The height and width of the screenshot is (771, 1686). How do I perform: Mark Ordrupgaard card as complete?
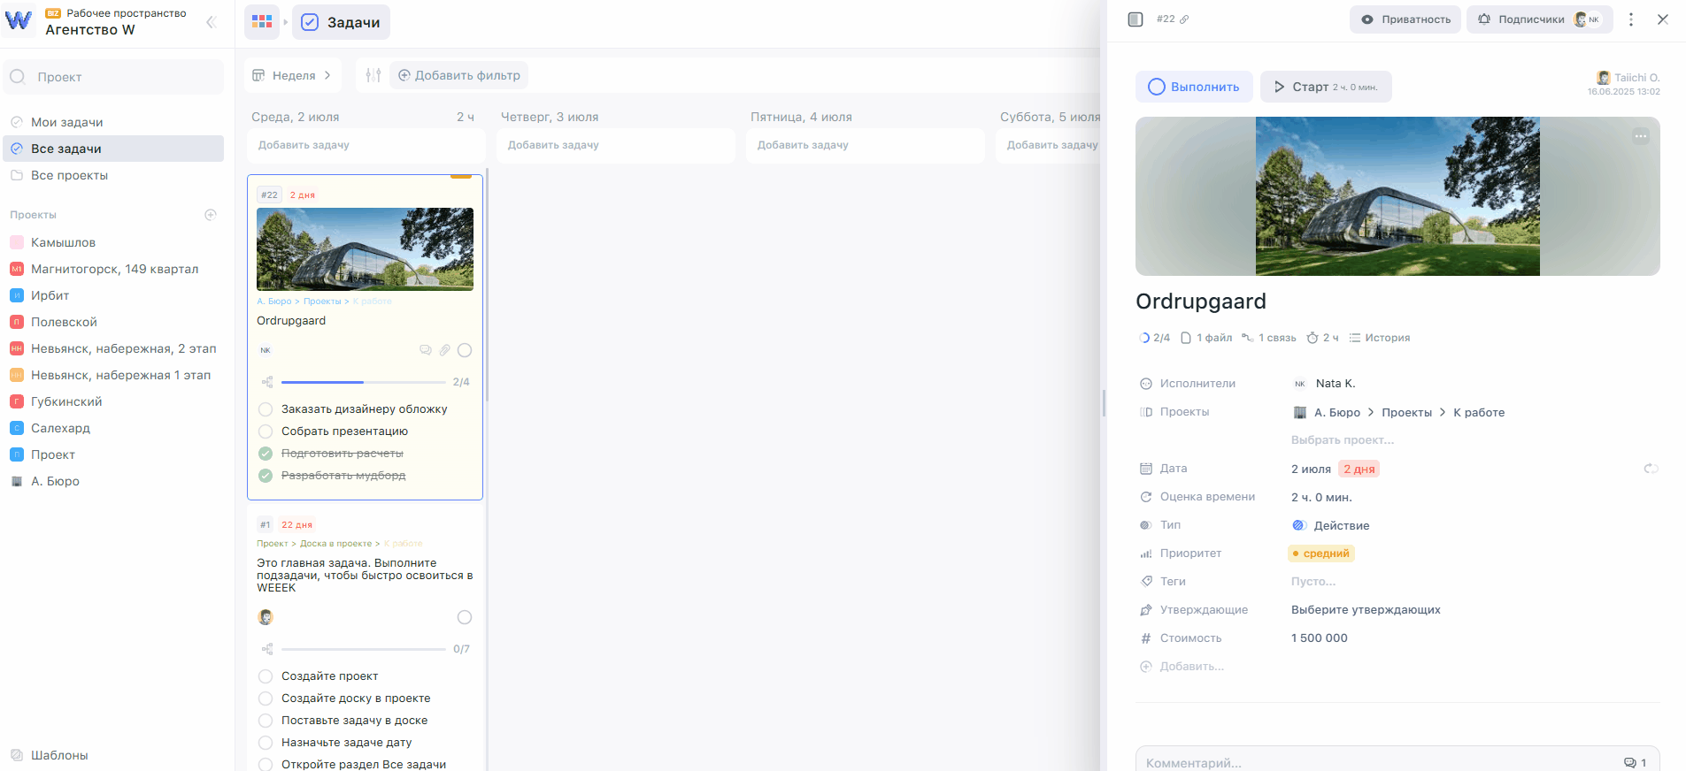pyautogui.click(x=465, y=350)
